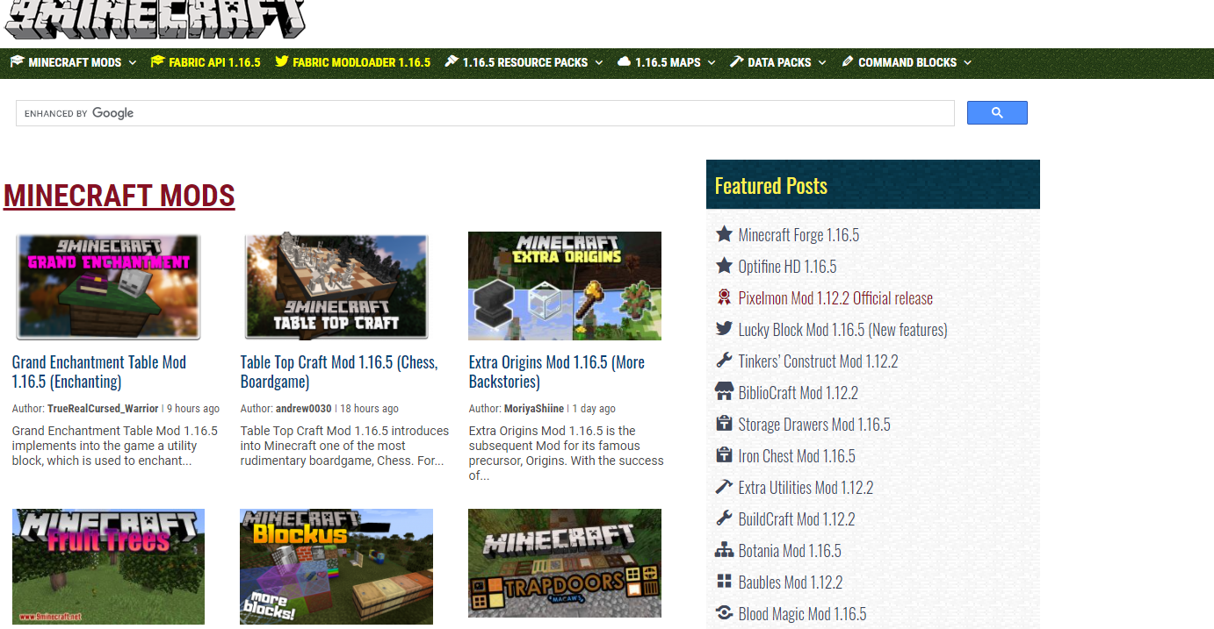
Task: Open the Trapdoors thumbnail image
Action: 565,563
